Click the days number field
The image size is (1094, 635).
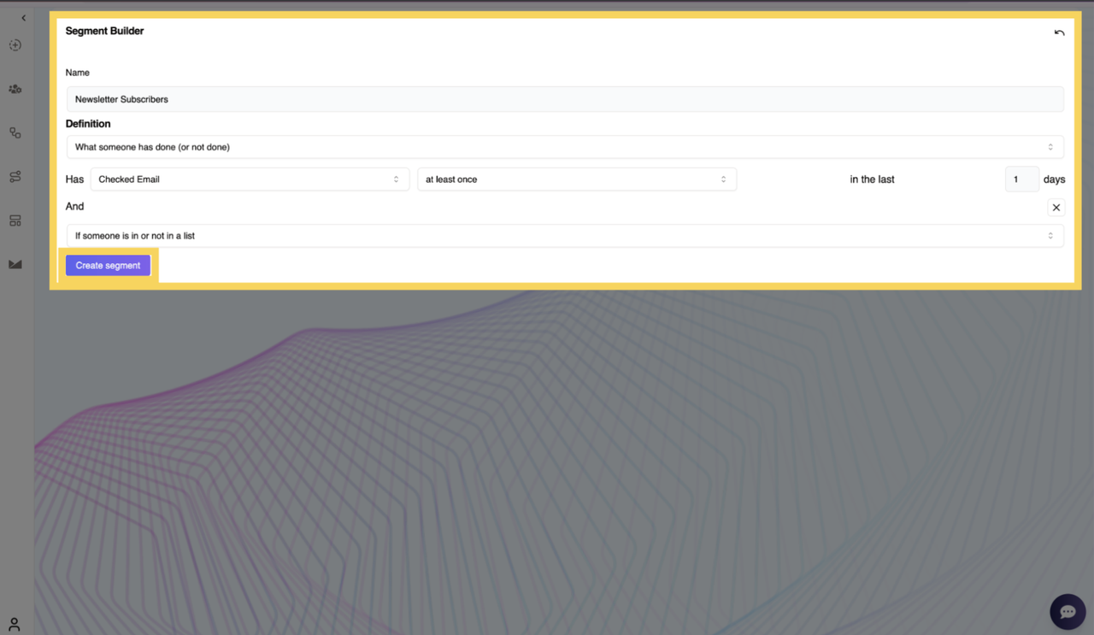click(1022, 179)
